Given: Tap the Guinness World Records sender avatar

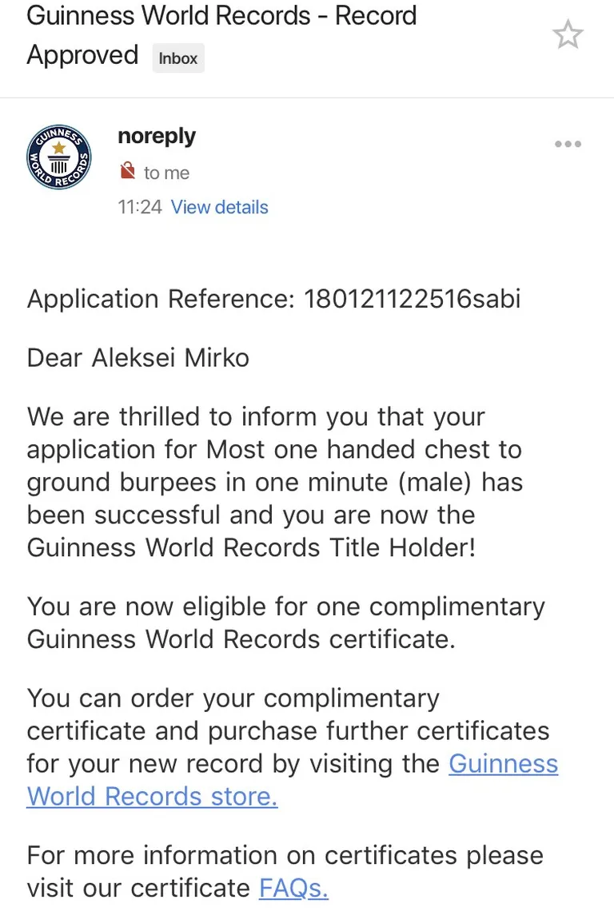Looking at the screenshot, I should (59, 157).
